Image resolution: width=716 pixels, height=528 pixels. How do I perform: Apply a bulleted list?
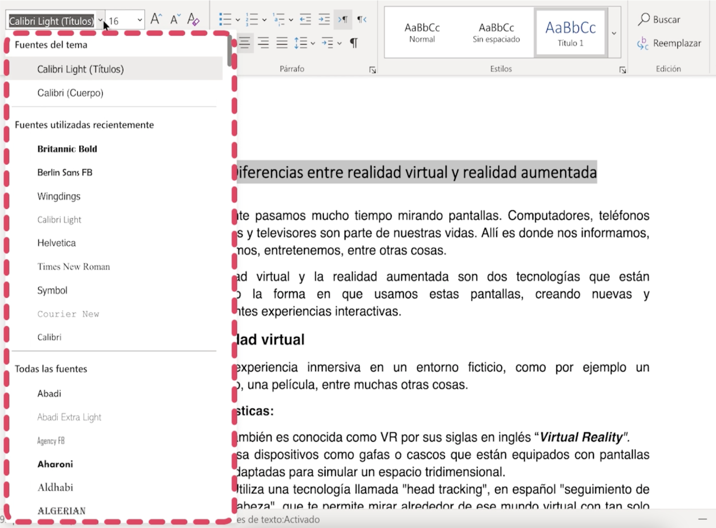[x=225, y=19]
